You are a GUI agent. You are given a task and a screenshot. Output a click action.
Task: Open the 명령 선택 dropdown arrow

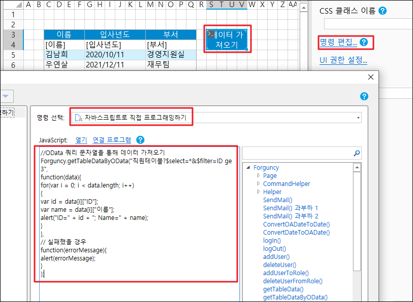(x=359, y=118)
